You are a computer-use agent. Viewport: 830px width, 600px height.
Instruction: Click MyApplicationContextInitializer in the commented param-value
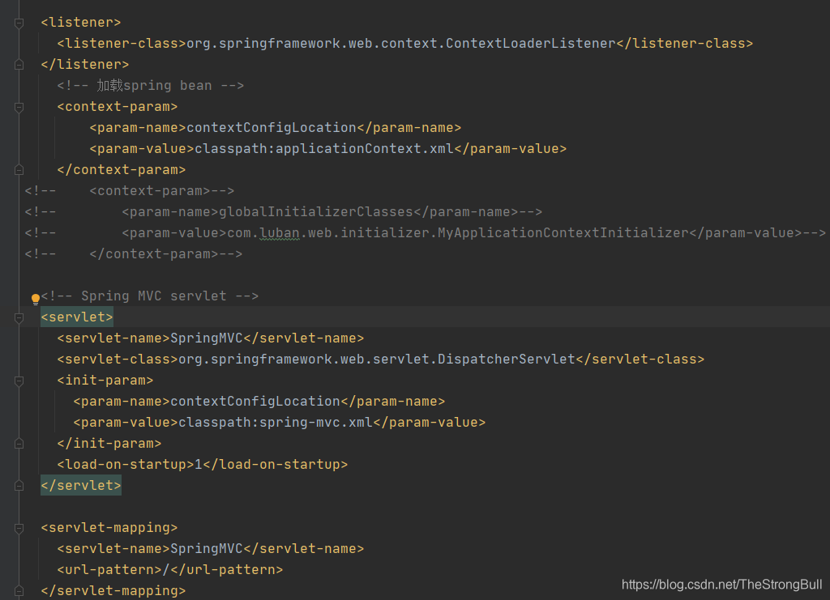563,233
